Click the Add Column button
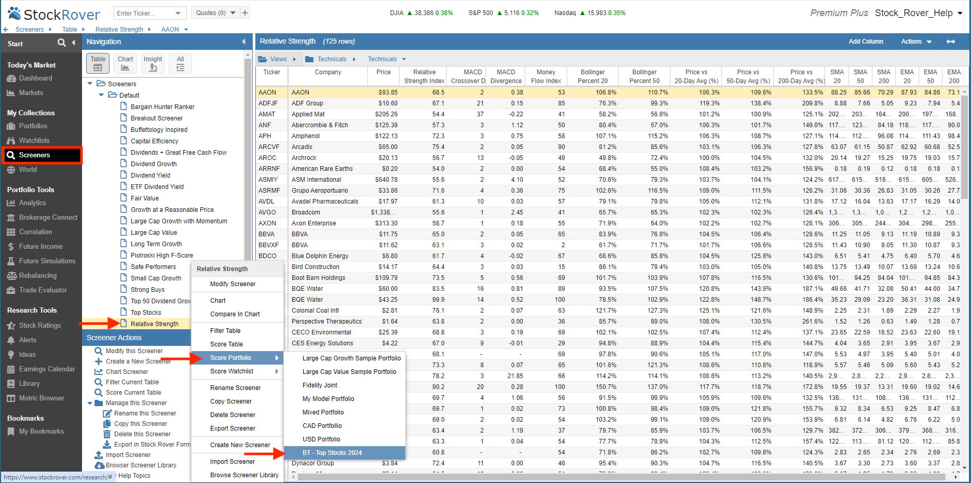 pyautogui.click(x=866, y=42)
